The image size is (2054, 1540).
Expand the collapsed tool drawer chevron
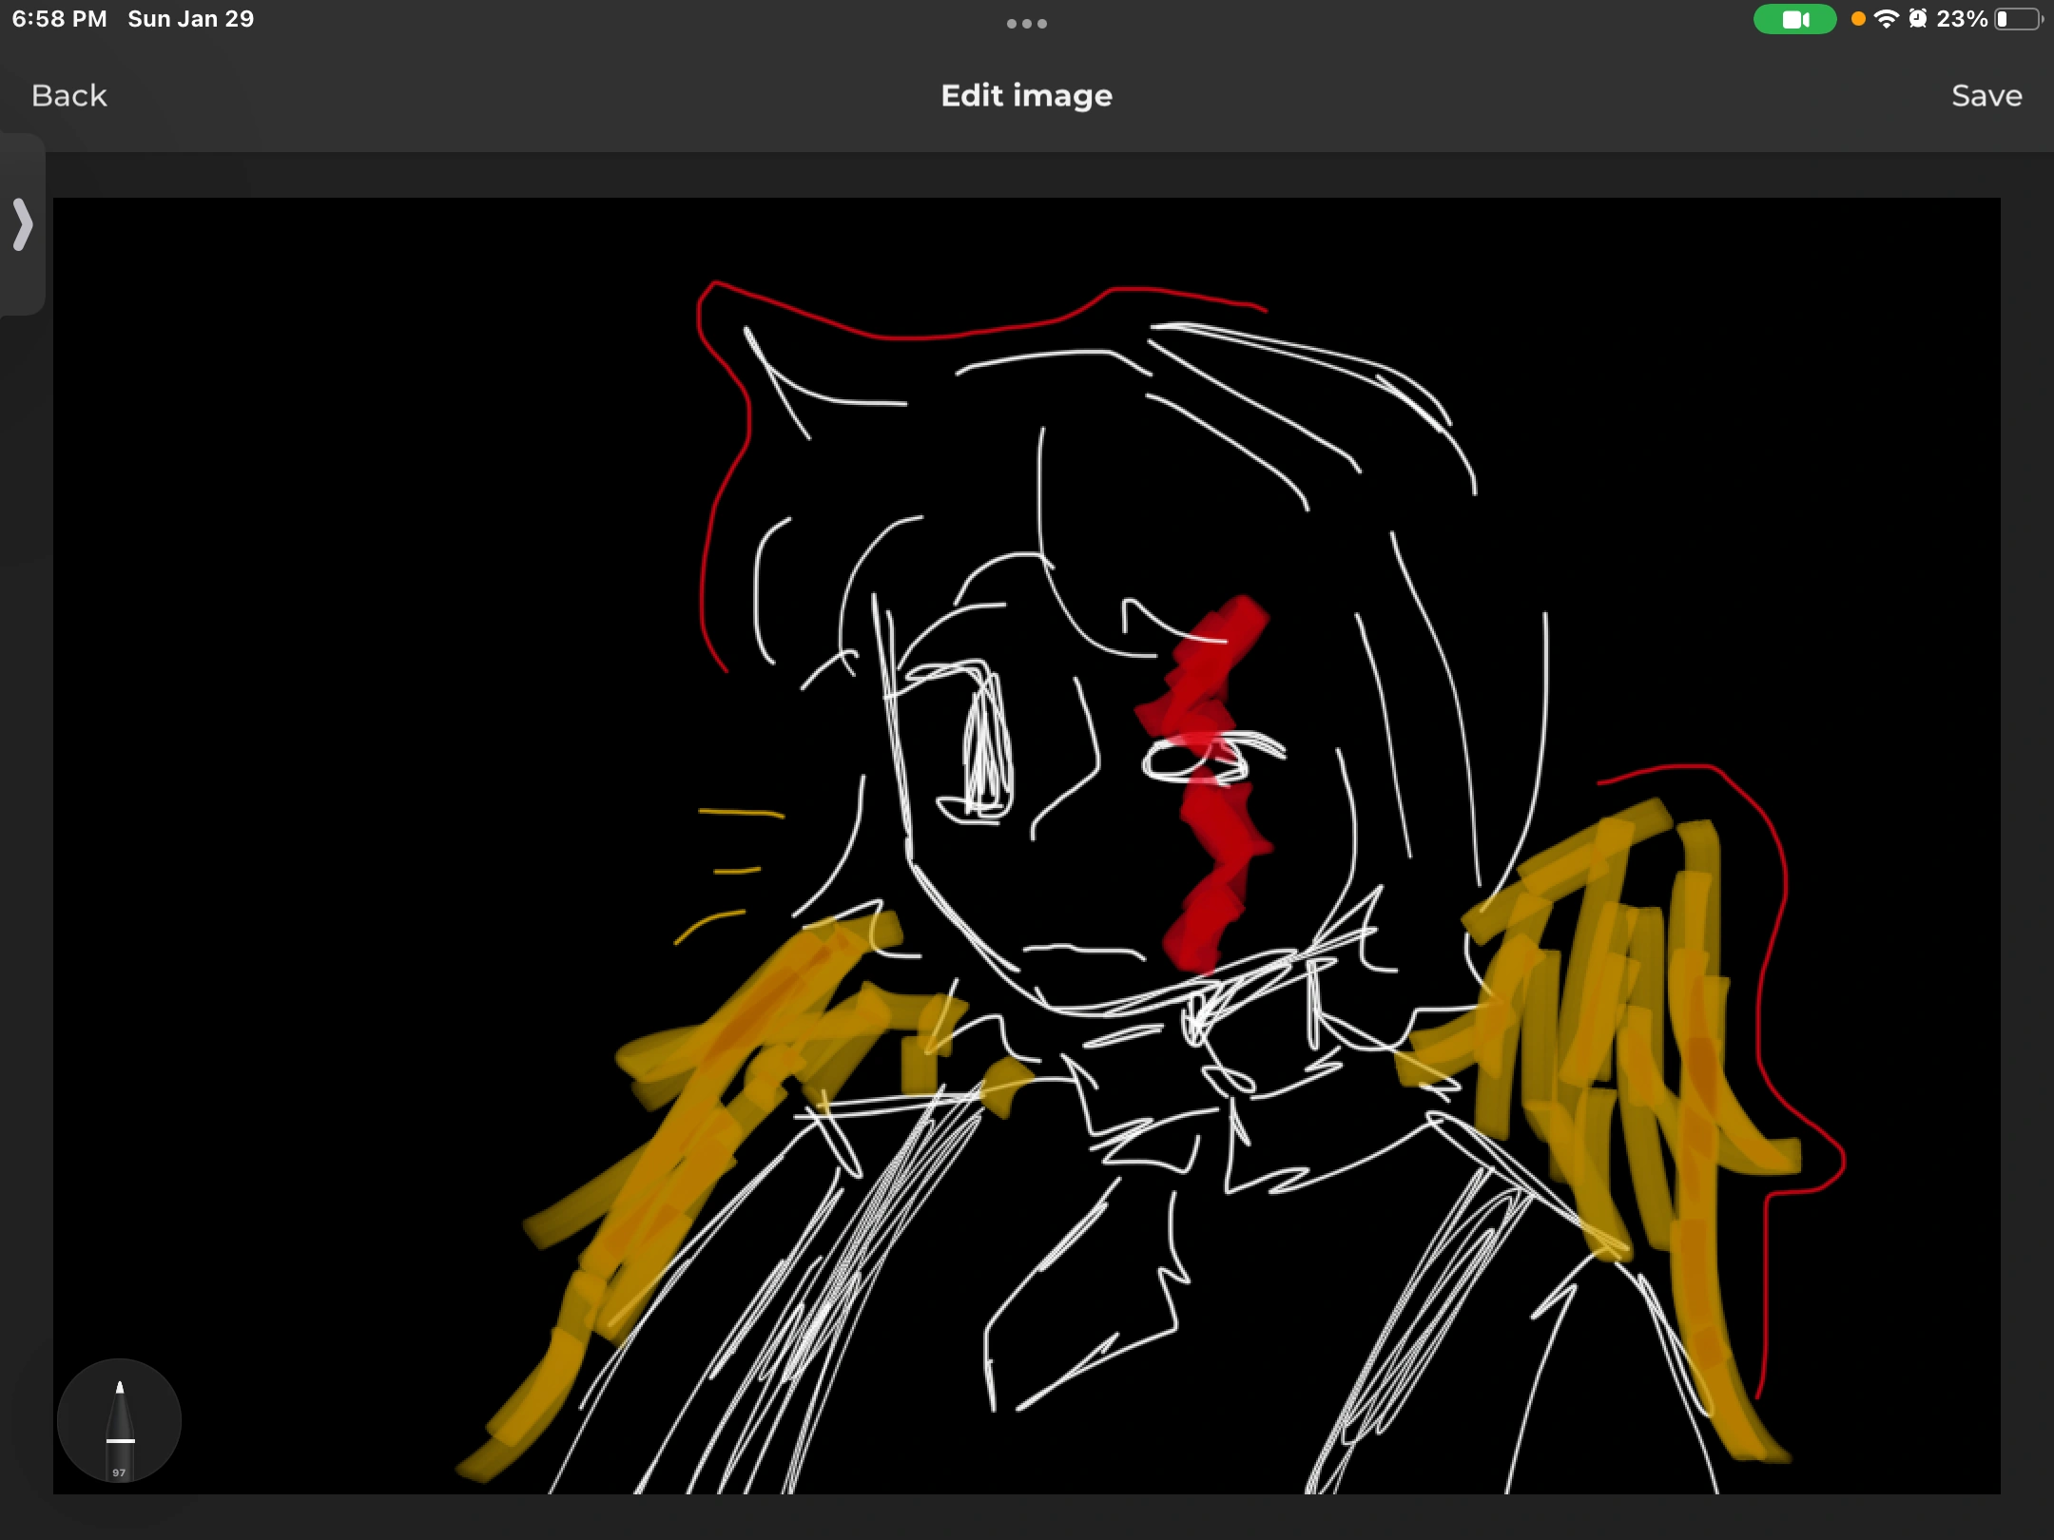[x=23, y=226]
